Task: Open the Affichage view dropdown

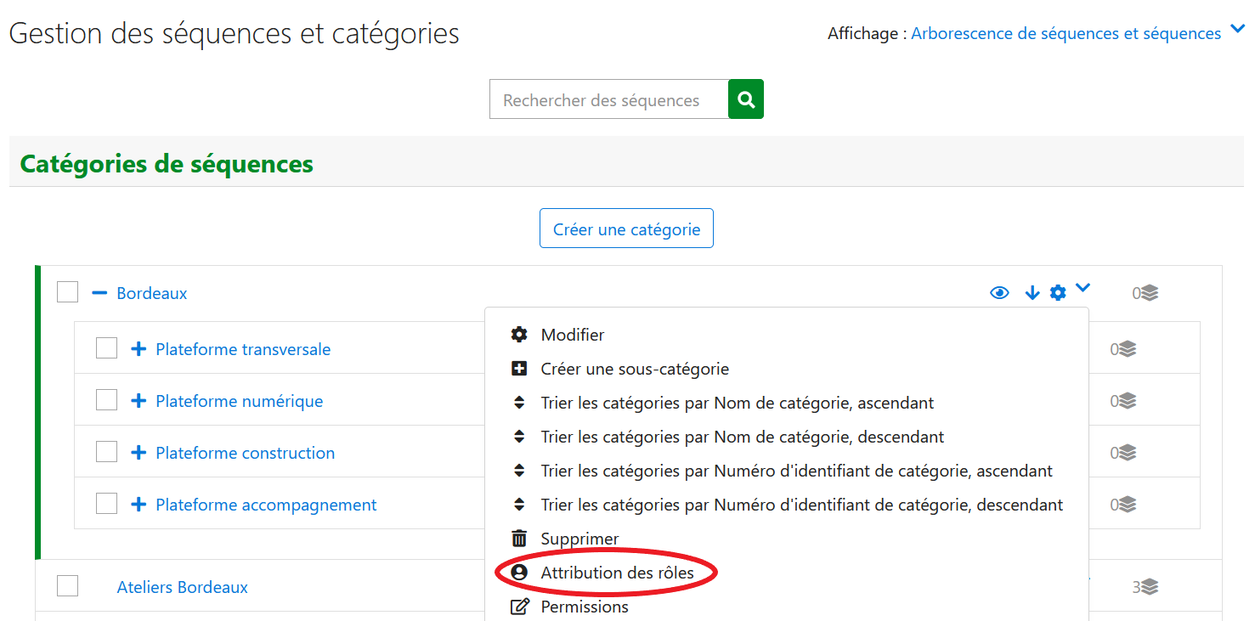Action: pyautogui.click(x=1073, y=33)
